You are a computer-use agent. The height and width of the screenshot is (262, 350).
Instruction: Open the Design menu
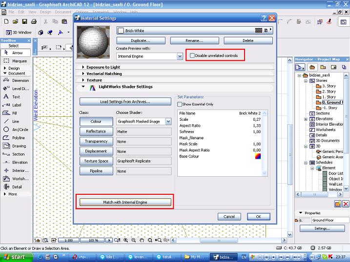[x=45, y=12]
